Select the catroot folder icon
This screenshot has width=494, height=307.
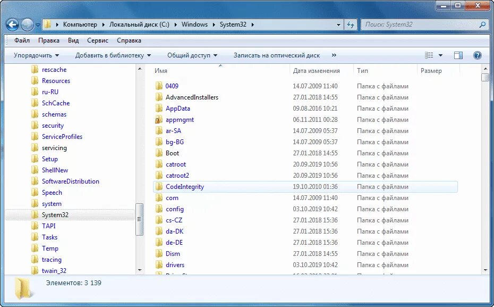159,164
